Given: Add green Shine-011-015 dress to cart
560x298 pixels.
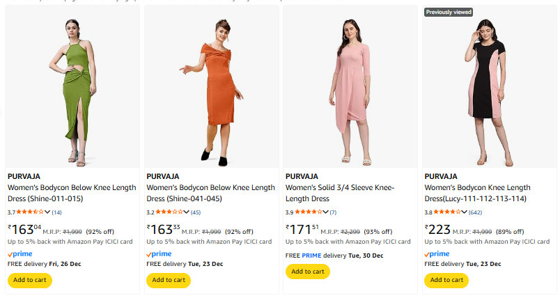Looking at the screenshot, I should (x=29, y=280).
